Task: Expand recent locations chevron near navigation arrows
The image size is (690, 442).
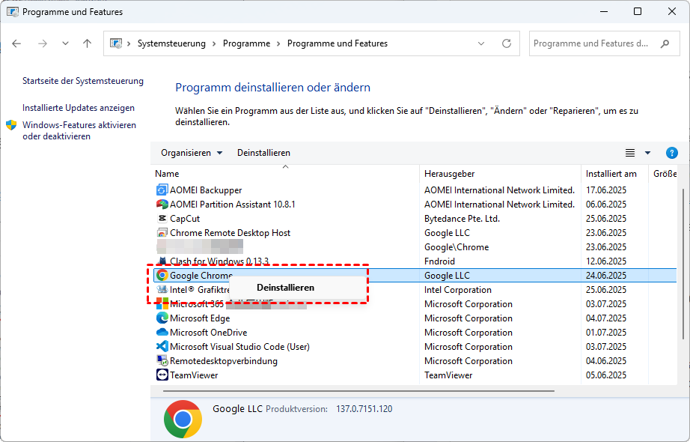Action: pos(65,43)
